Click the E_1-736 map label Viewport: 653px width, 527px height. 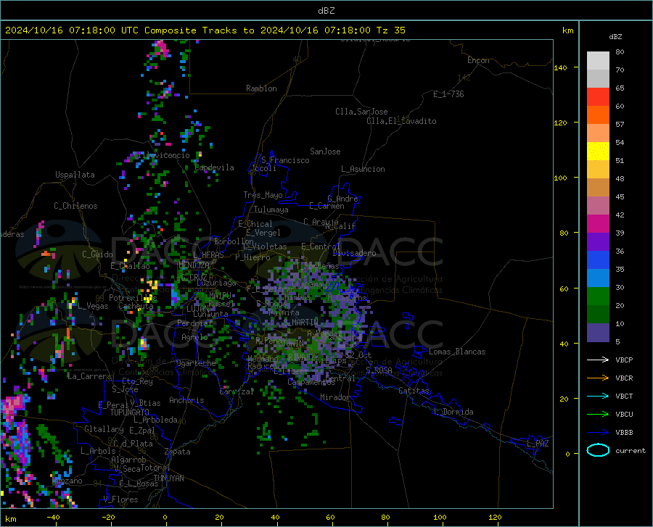448,94
